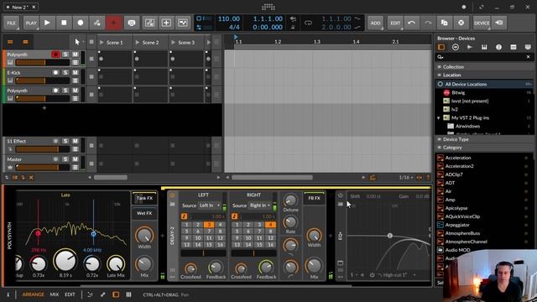Click the insert device arrow icon
The width and height of the screenshot is (537, 302).
pos(499,23)
